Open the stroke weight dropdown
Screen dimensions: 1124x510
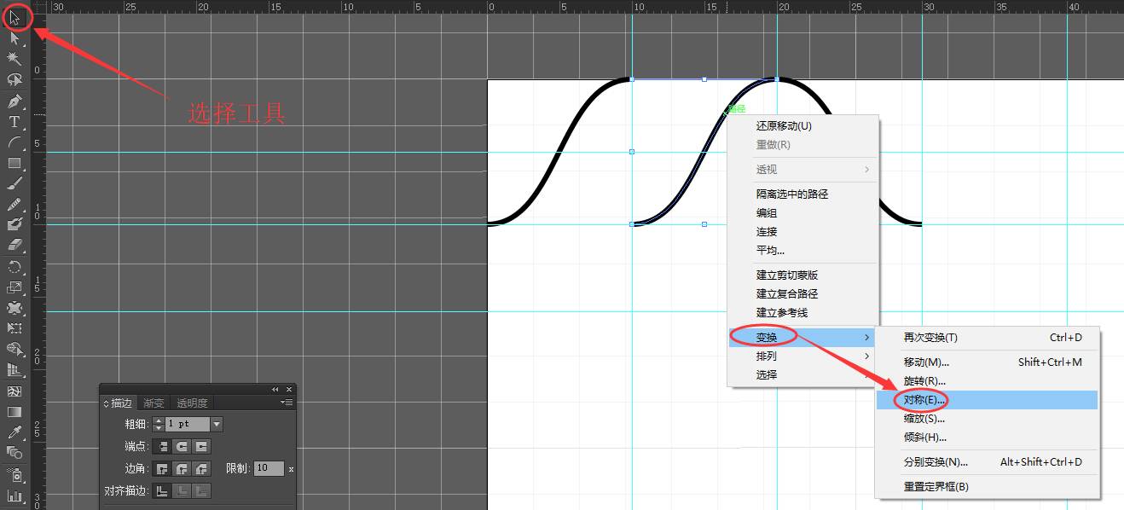point(217,424)
